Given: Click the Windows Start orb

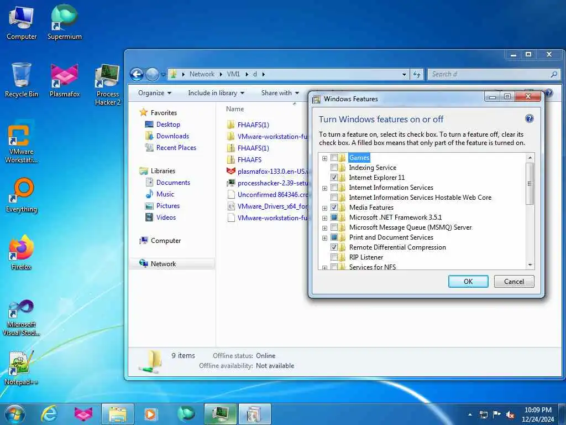Looking at the screenshot, I should 15,414.
